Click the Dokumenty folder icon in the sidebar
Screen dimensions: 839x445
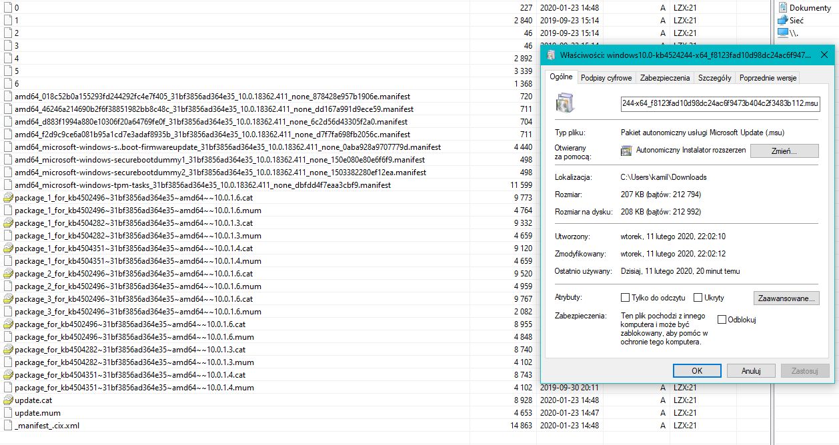783,7
